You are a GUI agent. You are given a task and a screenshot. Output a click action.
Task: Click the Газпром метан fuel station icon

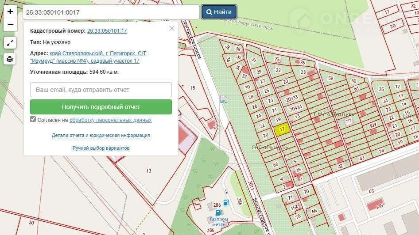pyautogui.click(x=218, y=212)
